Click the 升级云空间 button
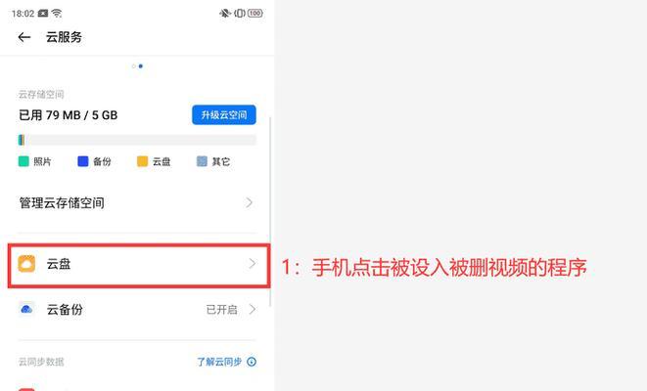 click(x=224, y=115)
